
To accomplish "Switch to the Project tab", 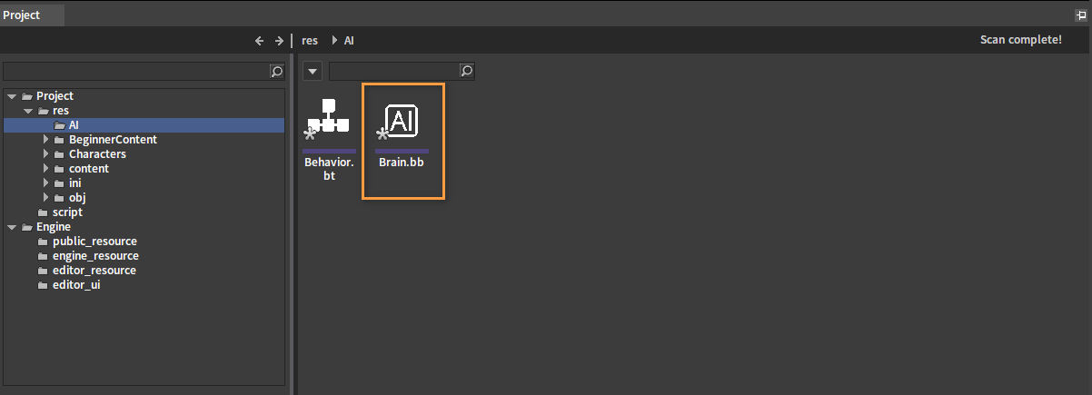I will (33, 15).
